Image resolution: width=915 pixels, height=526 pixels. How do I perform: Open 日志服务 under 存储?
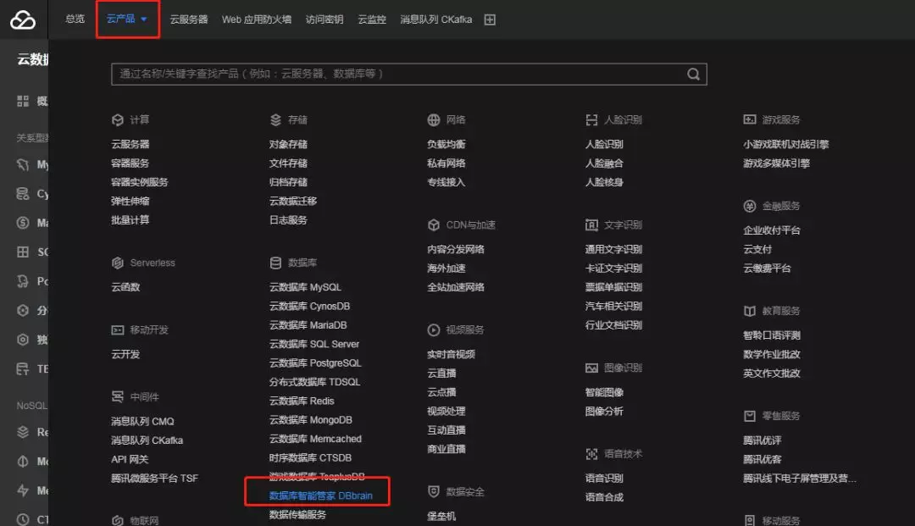pyautogui.click(x=288, y=220)
